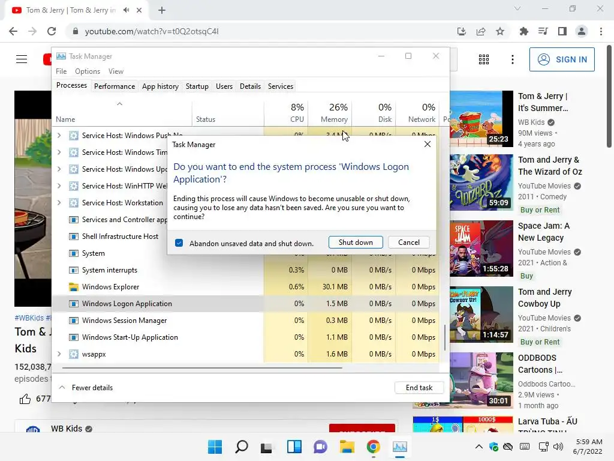614x461 pixels.
Task: Click the Shut down button
Action: point(356,243)
